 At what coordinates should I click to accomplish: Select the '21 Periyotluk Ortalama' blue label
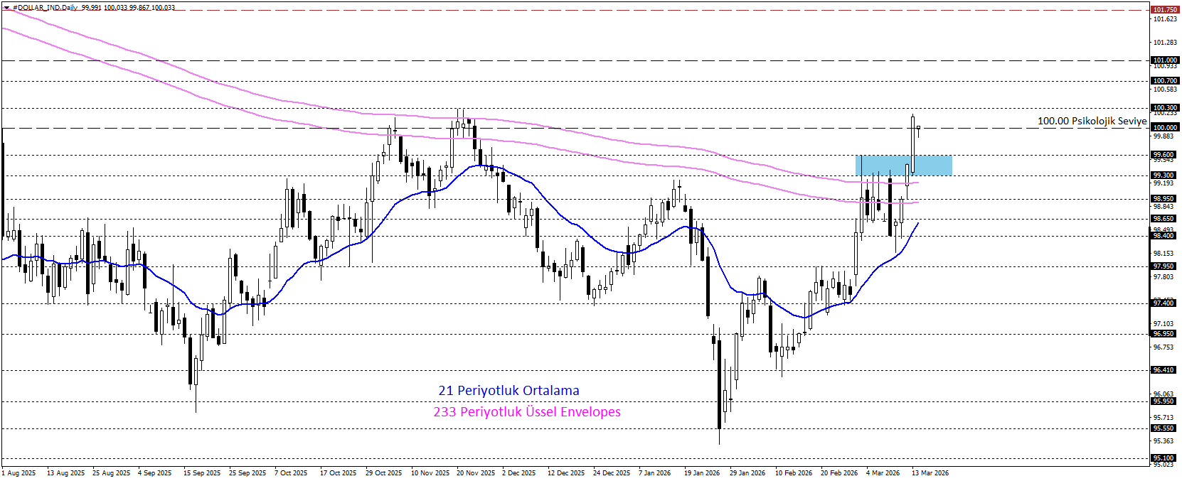click(x=509, y=391)
